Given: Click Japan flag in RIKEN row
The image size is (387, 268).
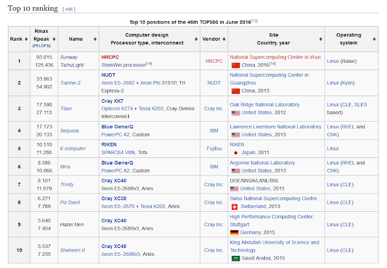Looking at the screenshot, I should (236, 153).
